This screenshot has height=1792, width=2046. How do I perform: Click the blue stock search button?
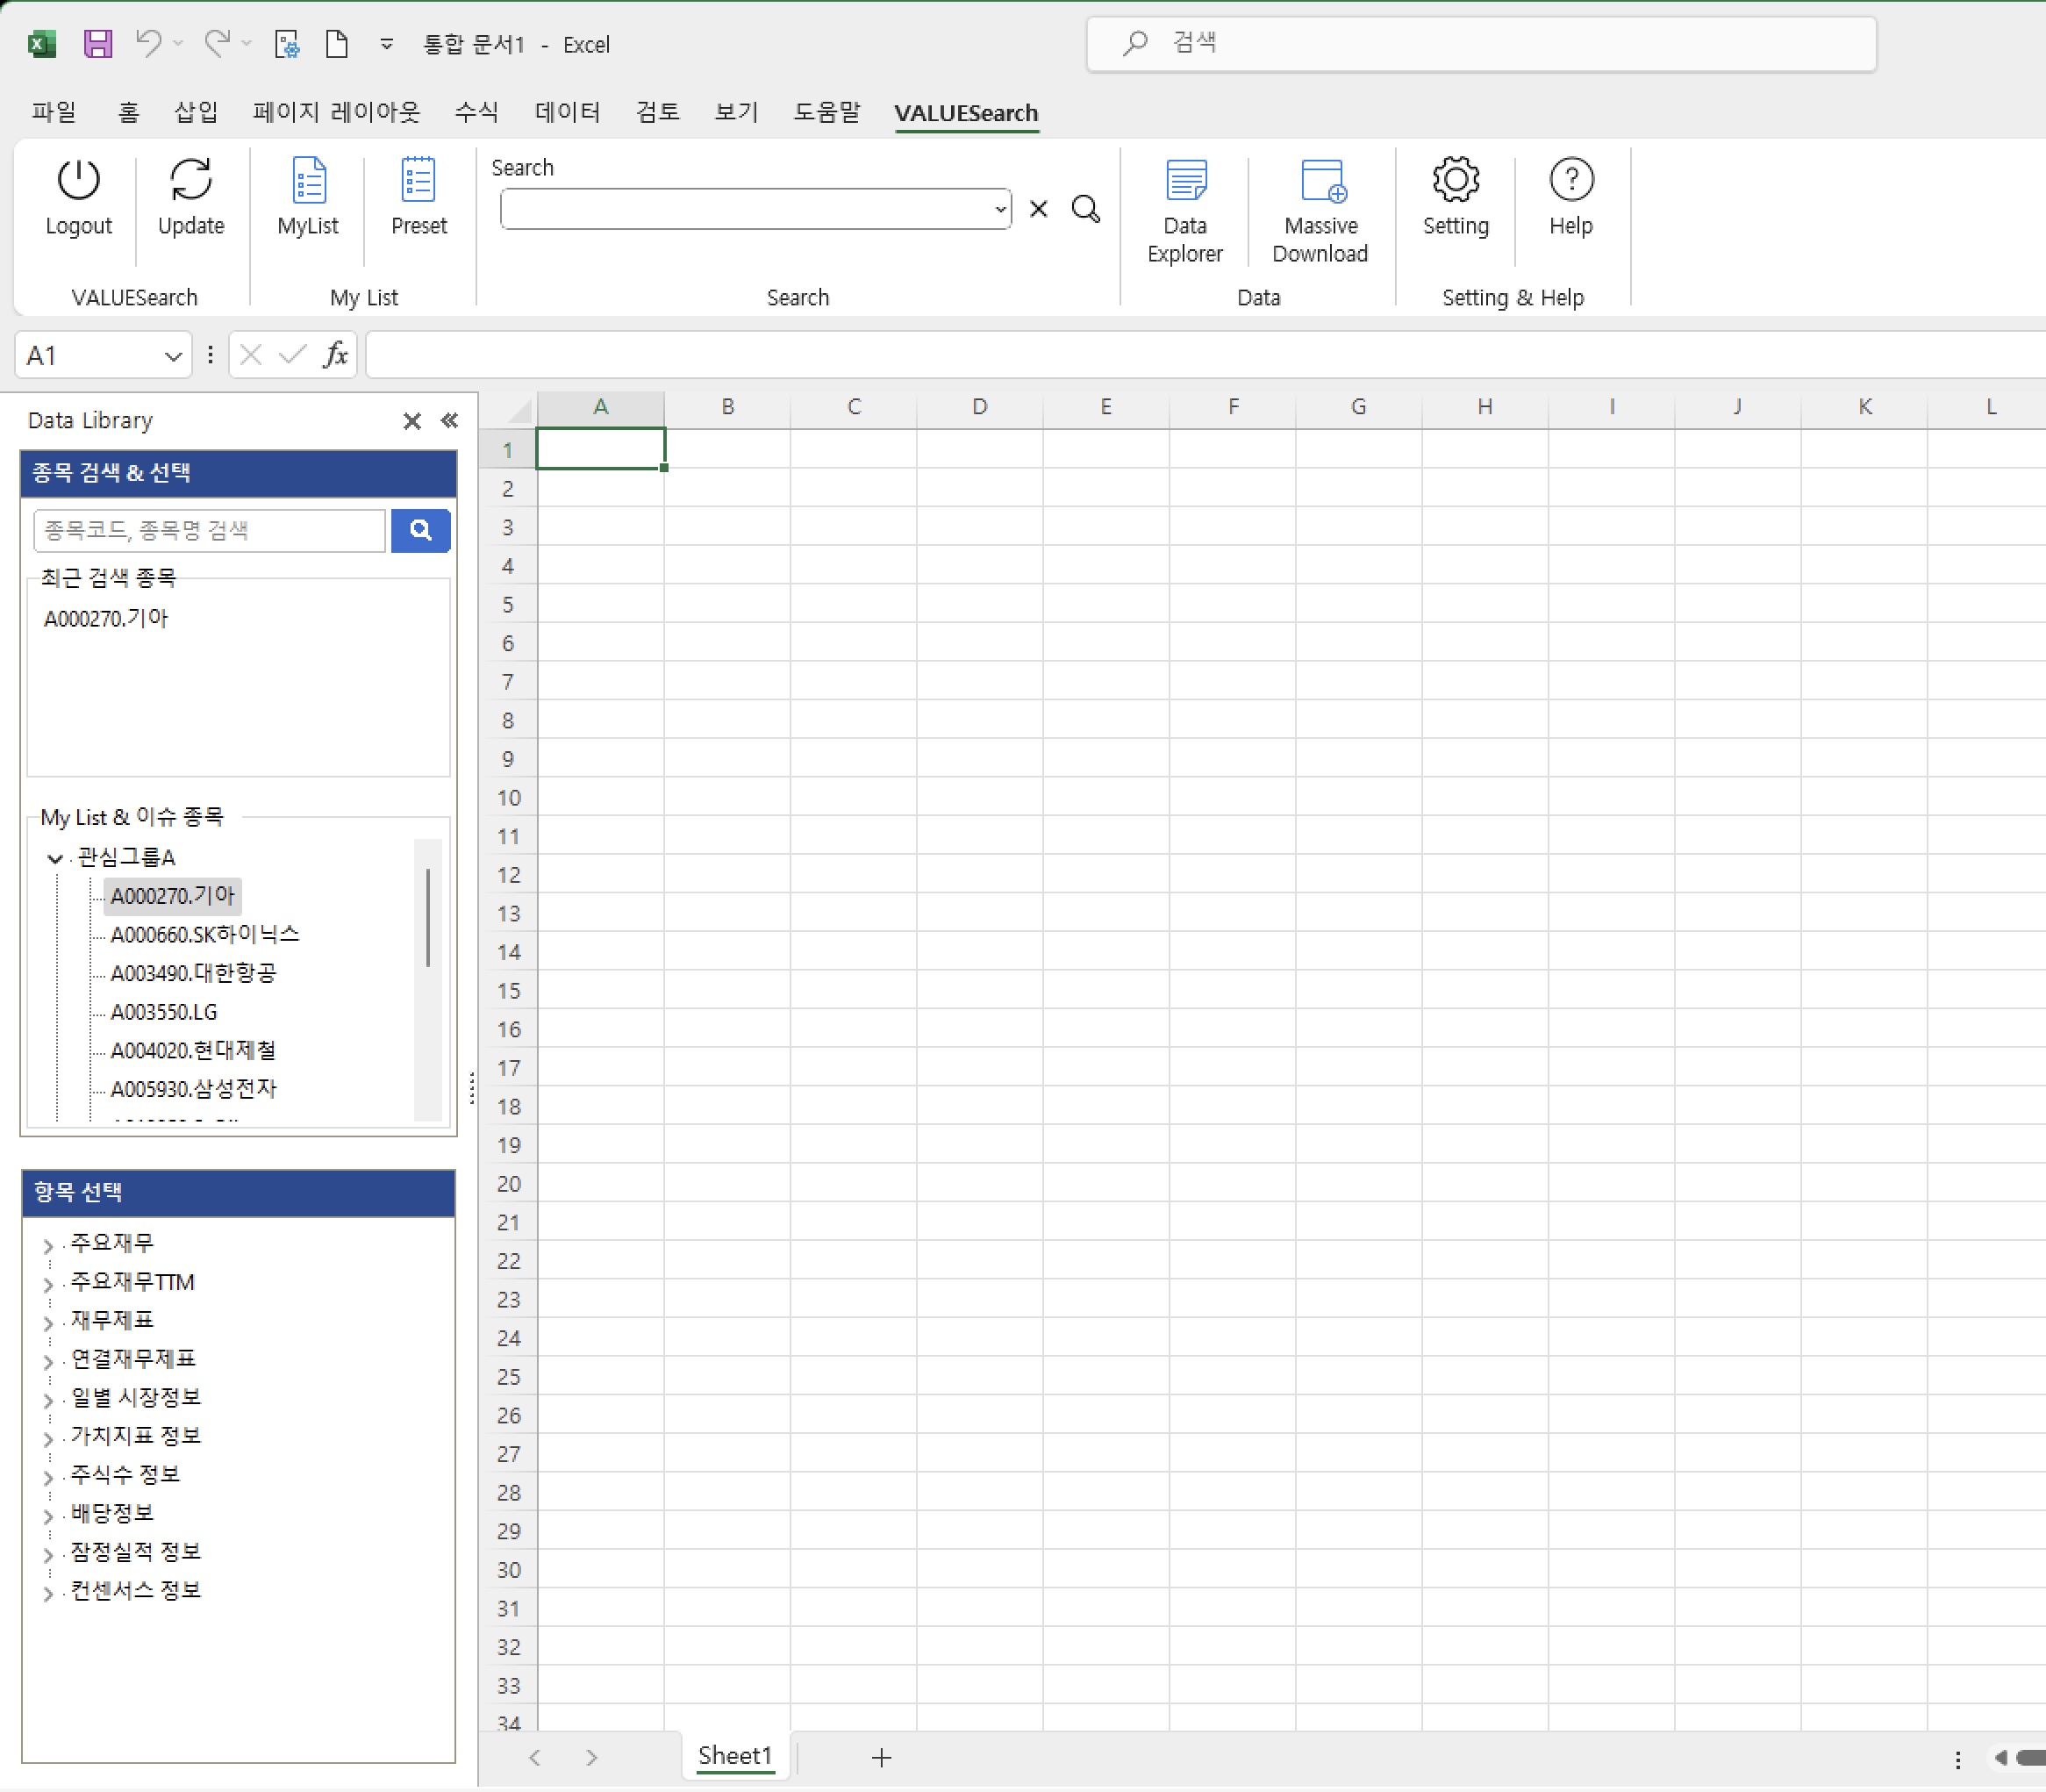coord(421,530)
